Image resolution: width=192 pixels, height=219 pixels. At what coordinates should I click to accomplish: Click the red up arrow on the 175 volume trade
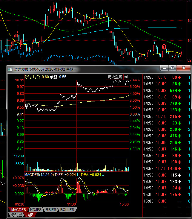tap(179, 194)
